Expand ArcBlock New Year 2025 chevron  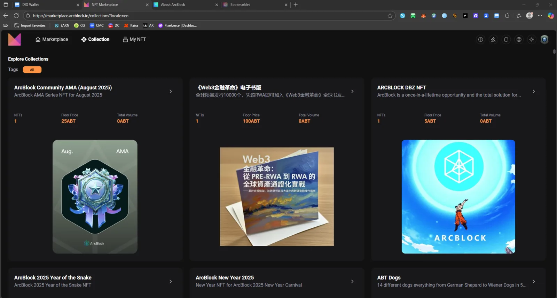(352, 281)
